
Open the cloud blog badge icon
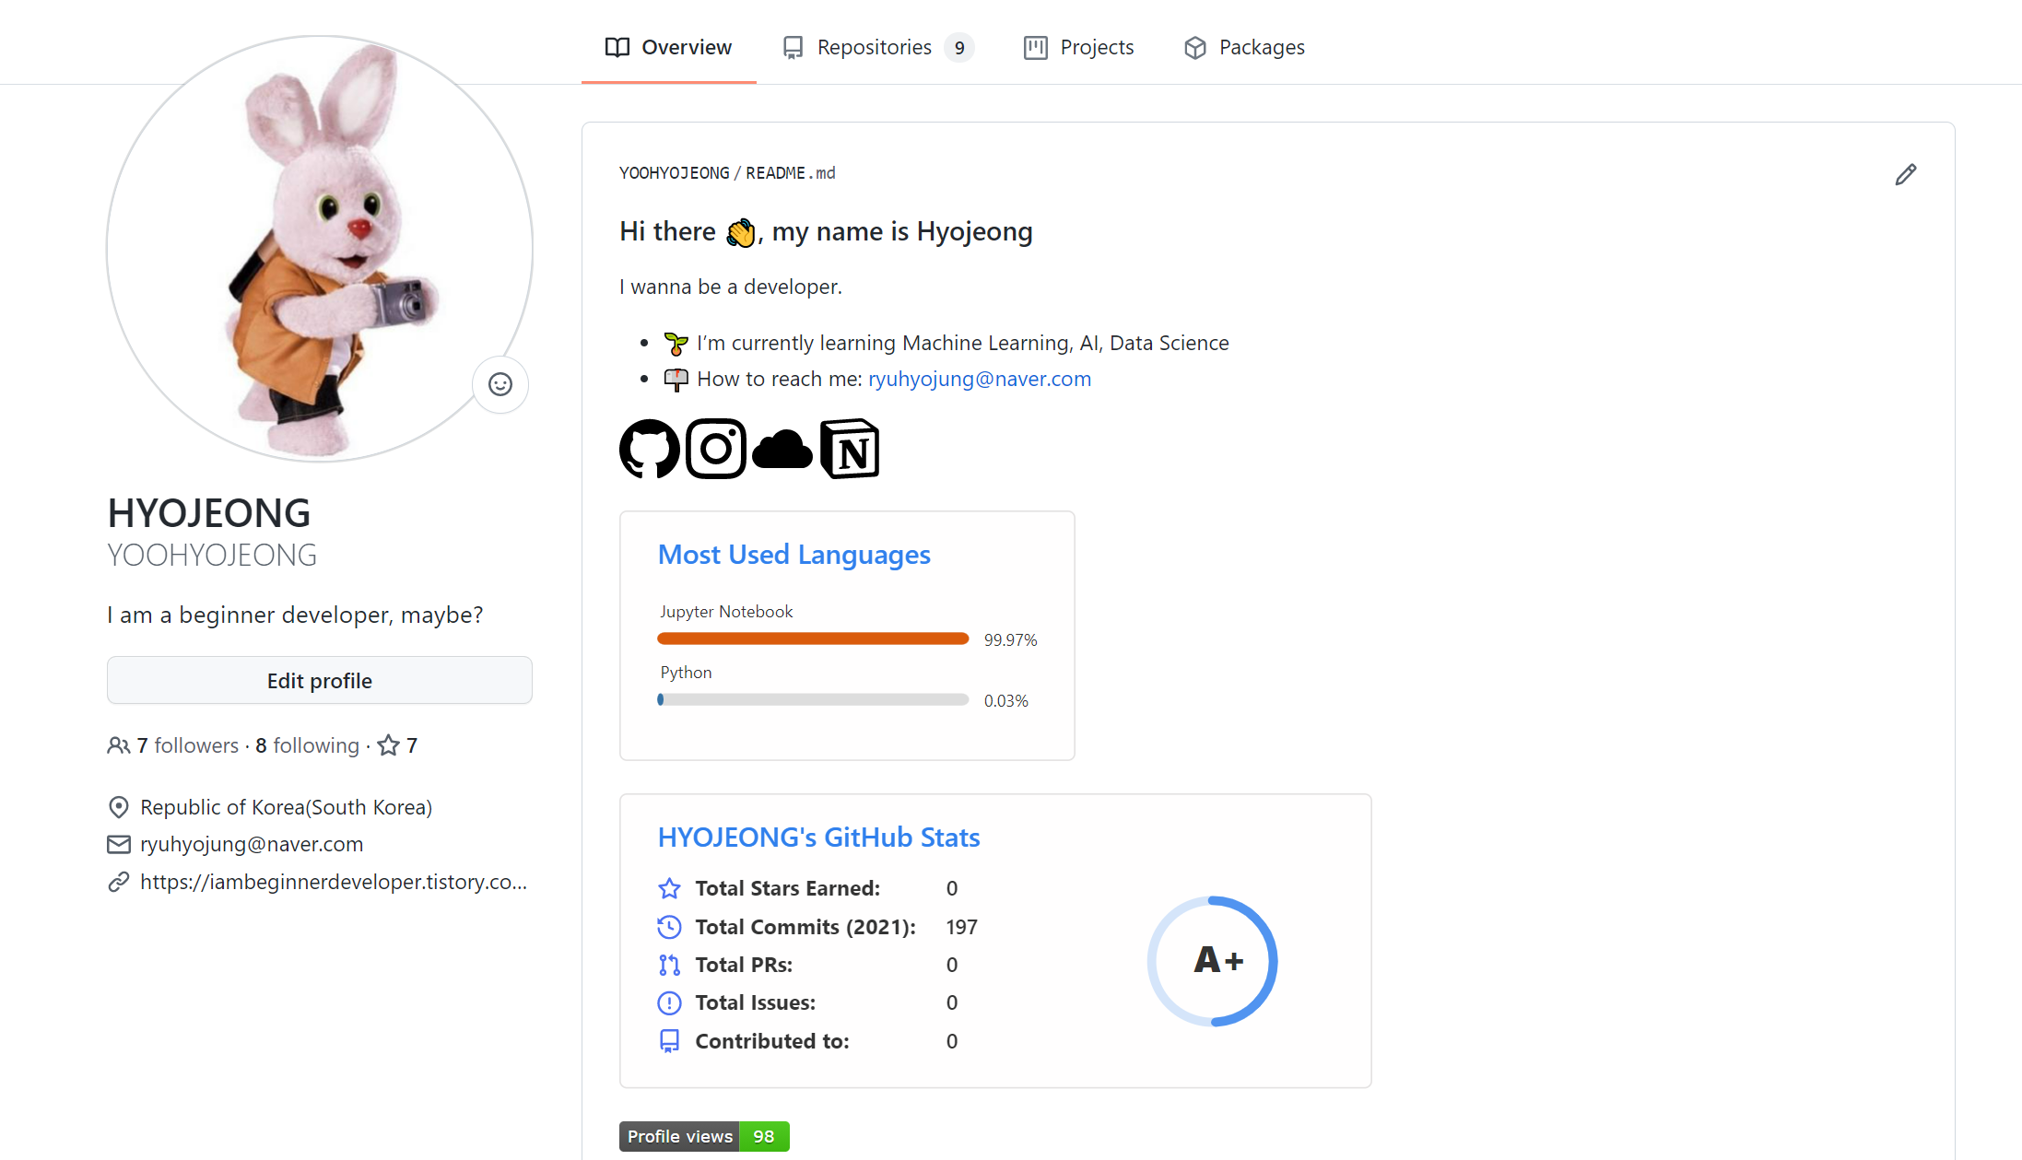pyautogui.click(x=782, y=449)
